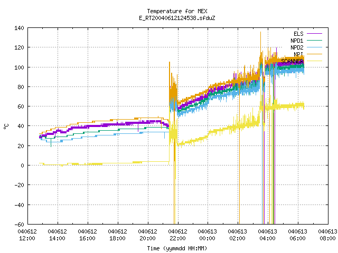Click the y-axis label 0

(22, 166)
